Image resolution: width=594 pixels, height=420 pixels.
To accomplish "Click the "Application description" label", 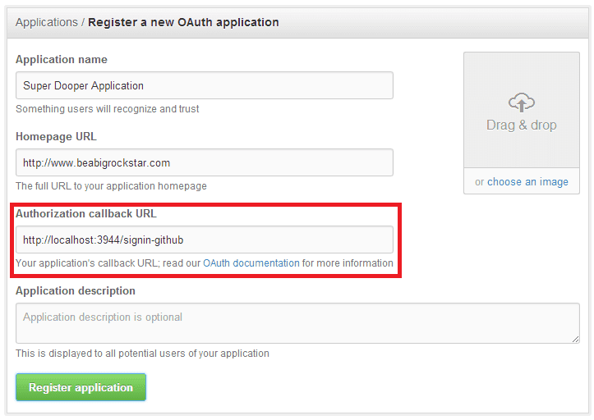I will pyautogui.click(x=76, y=291).
